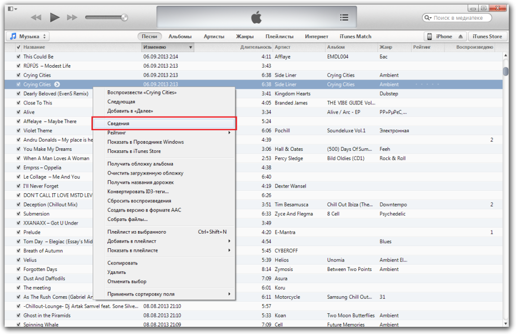Click arrow icon beside Crying Cities
Screen dimensions: 516x334
click(57, 84)
